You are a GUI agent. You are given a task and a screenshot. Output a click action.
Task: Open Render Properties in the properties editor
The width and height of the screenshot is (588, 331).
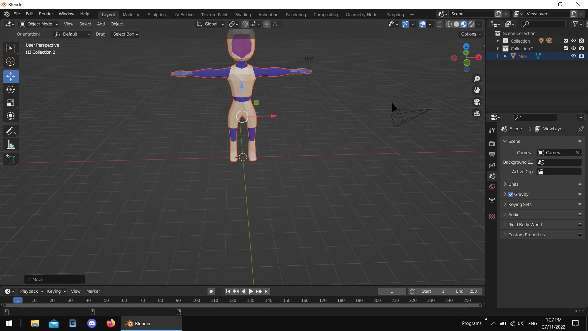point(492,143)
